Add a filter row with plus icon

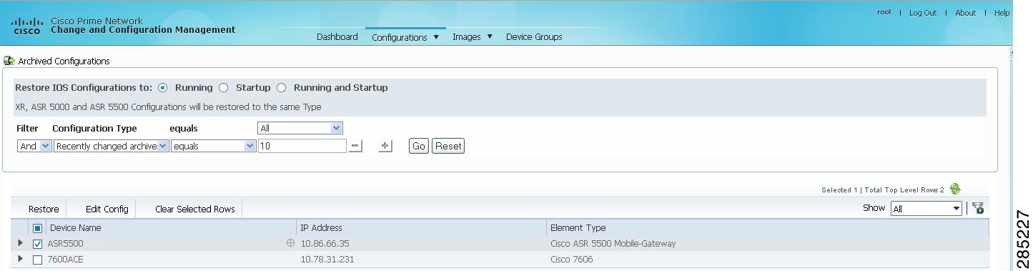385,147
